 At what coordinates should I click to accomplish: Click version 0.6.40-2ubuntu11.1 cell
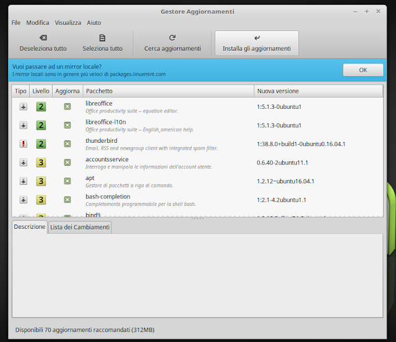click(x=282, y=163)
